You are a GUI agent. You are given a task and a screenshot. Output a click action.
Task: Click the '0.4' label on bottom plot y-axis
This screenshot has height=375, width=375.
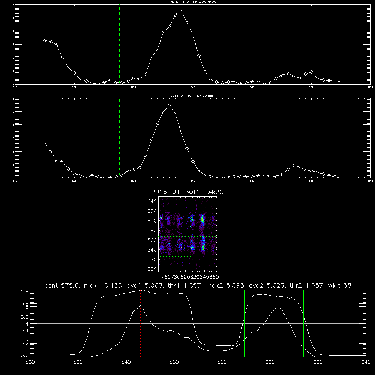coord(25,330)
